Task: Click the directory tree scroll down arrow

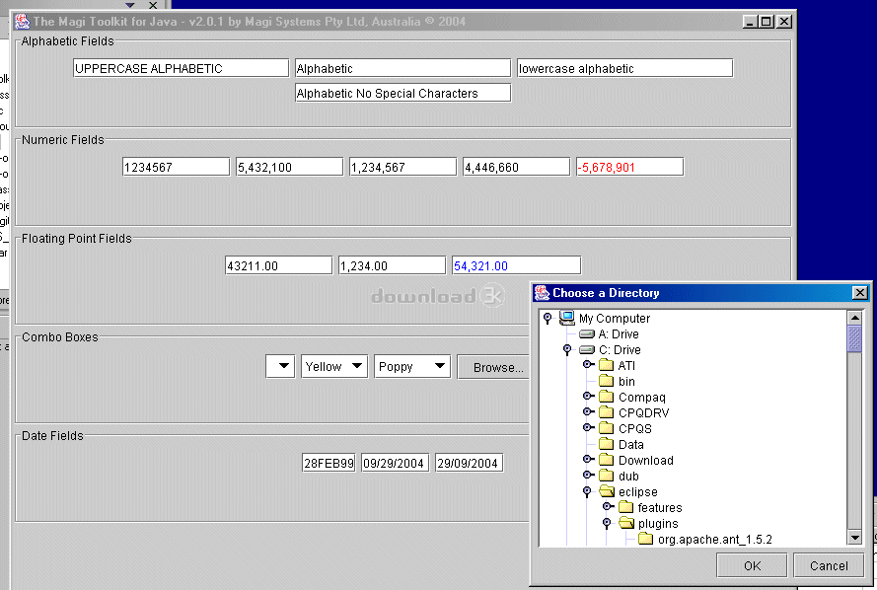Action: [x=854, y=537]
